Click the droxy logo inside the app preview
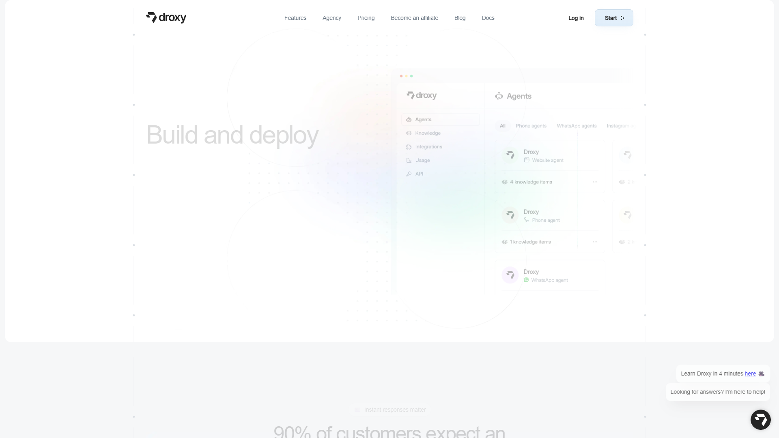The width and height of the screenshot is (779, 438). (x=422, y=95)
